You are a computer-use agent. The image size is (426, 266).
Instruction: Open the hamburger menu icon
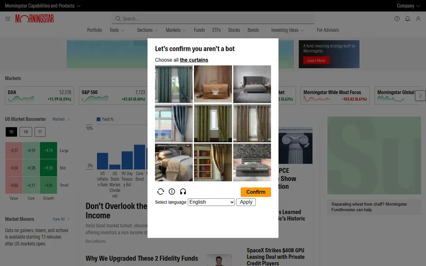click(8, 19)
